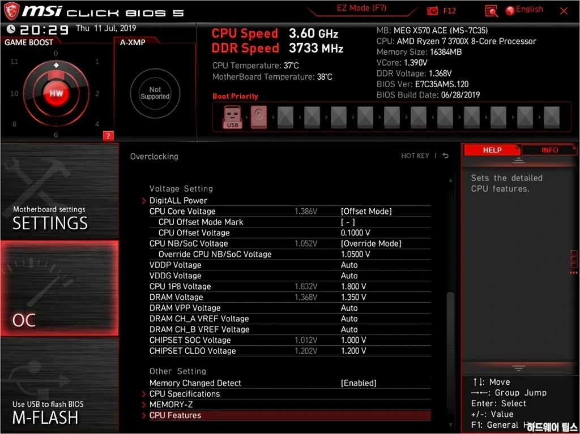Screen dimensions: 580x434
Task: Click the DDR Speed 3733 MHz value
Action: pyautogui.click(x=316, y=48)
